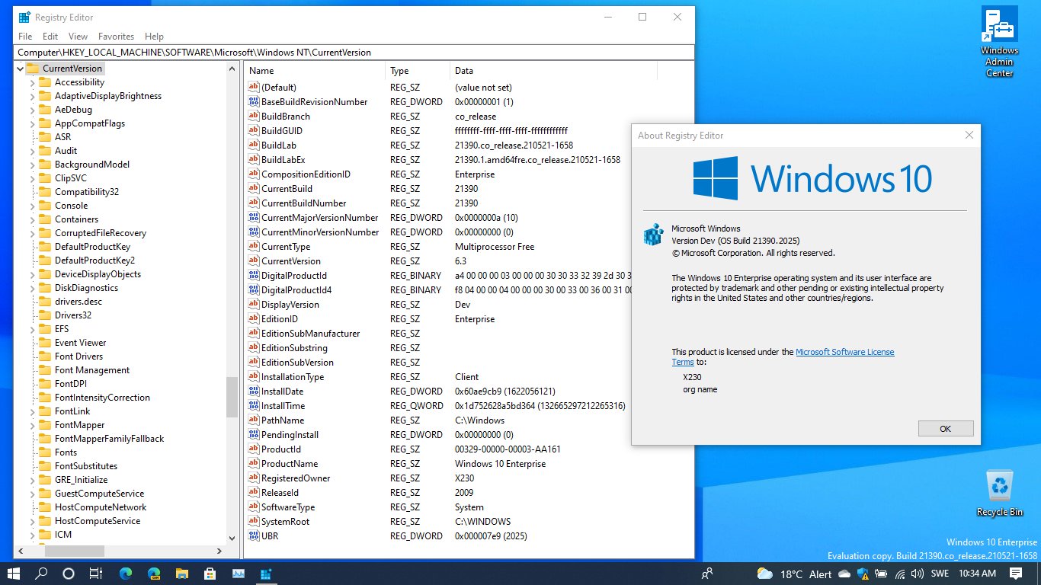1041x585 pixels.
Task: Open taskbar Search
Action: [x=41, y=574]
